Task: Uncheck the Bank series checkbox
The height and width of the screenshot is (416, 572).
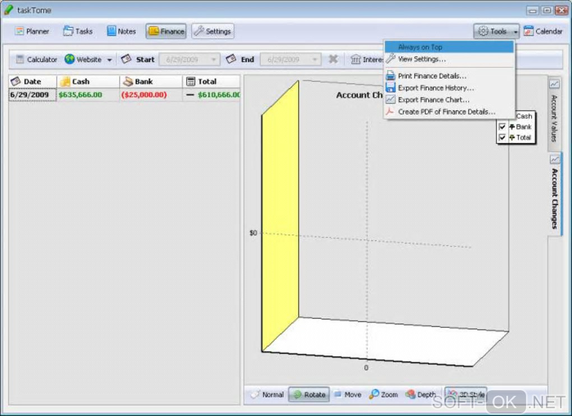Action: tap(502, 127)
